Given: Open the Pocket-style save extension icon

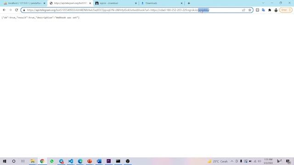Looking at the screenshot, I should [x=257, y=10].
